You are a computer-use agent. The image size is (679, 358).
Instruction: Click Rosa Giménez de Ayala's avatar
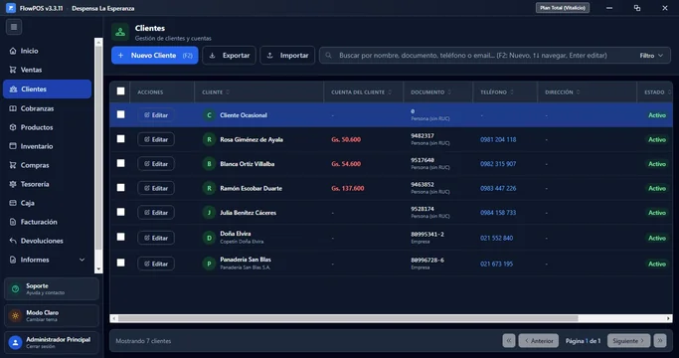[209, 139]
